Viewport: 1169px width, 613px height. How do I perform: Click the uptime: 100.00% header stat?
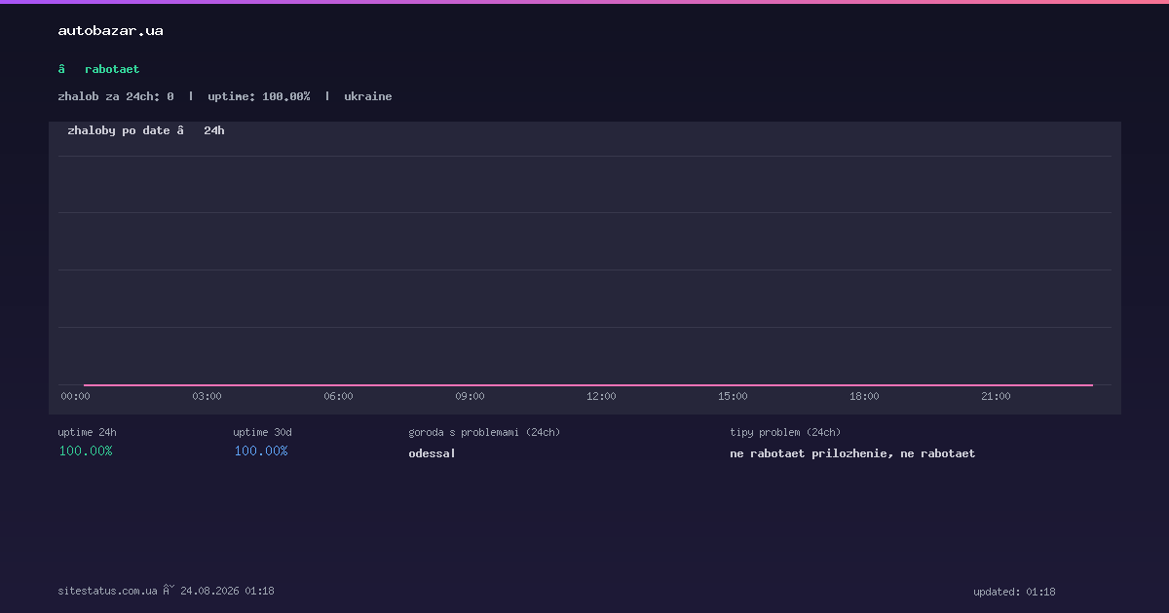[259, 96]
